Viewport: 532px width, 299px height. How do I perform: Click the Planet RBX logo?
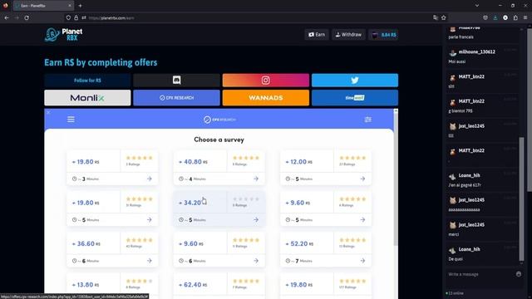click(64, 35)
